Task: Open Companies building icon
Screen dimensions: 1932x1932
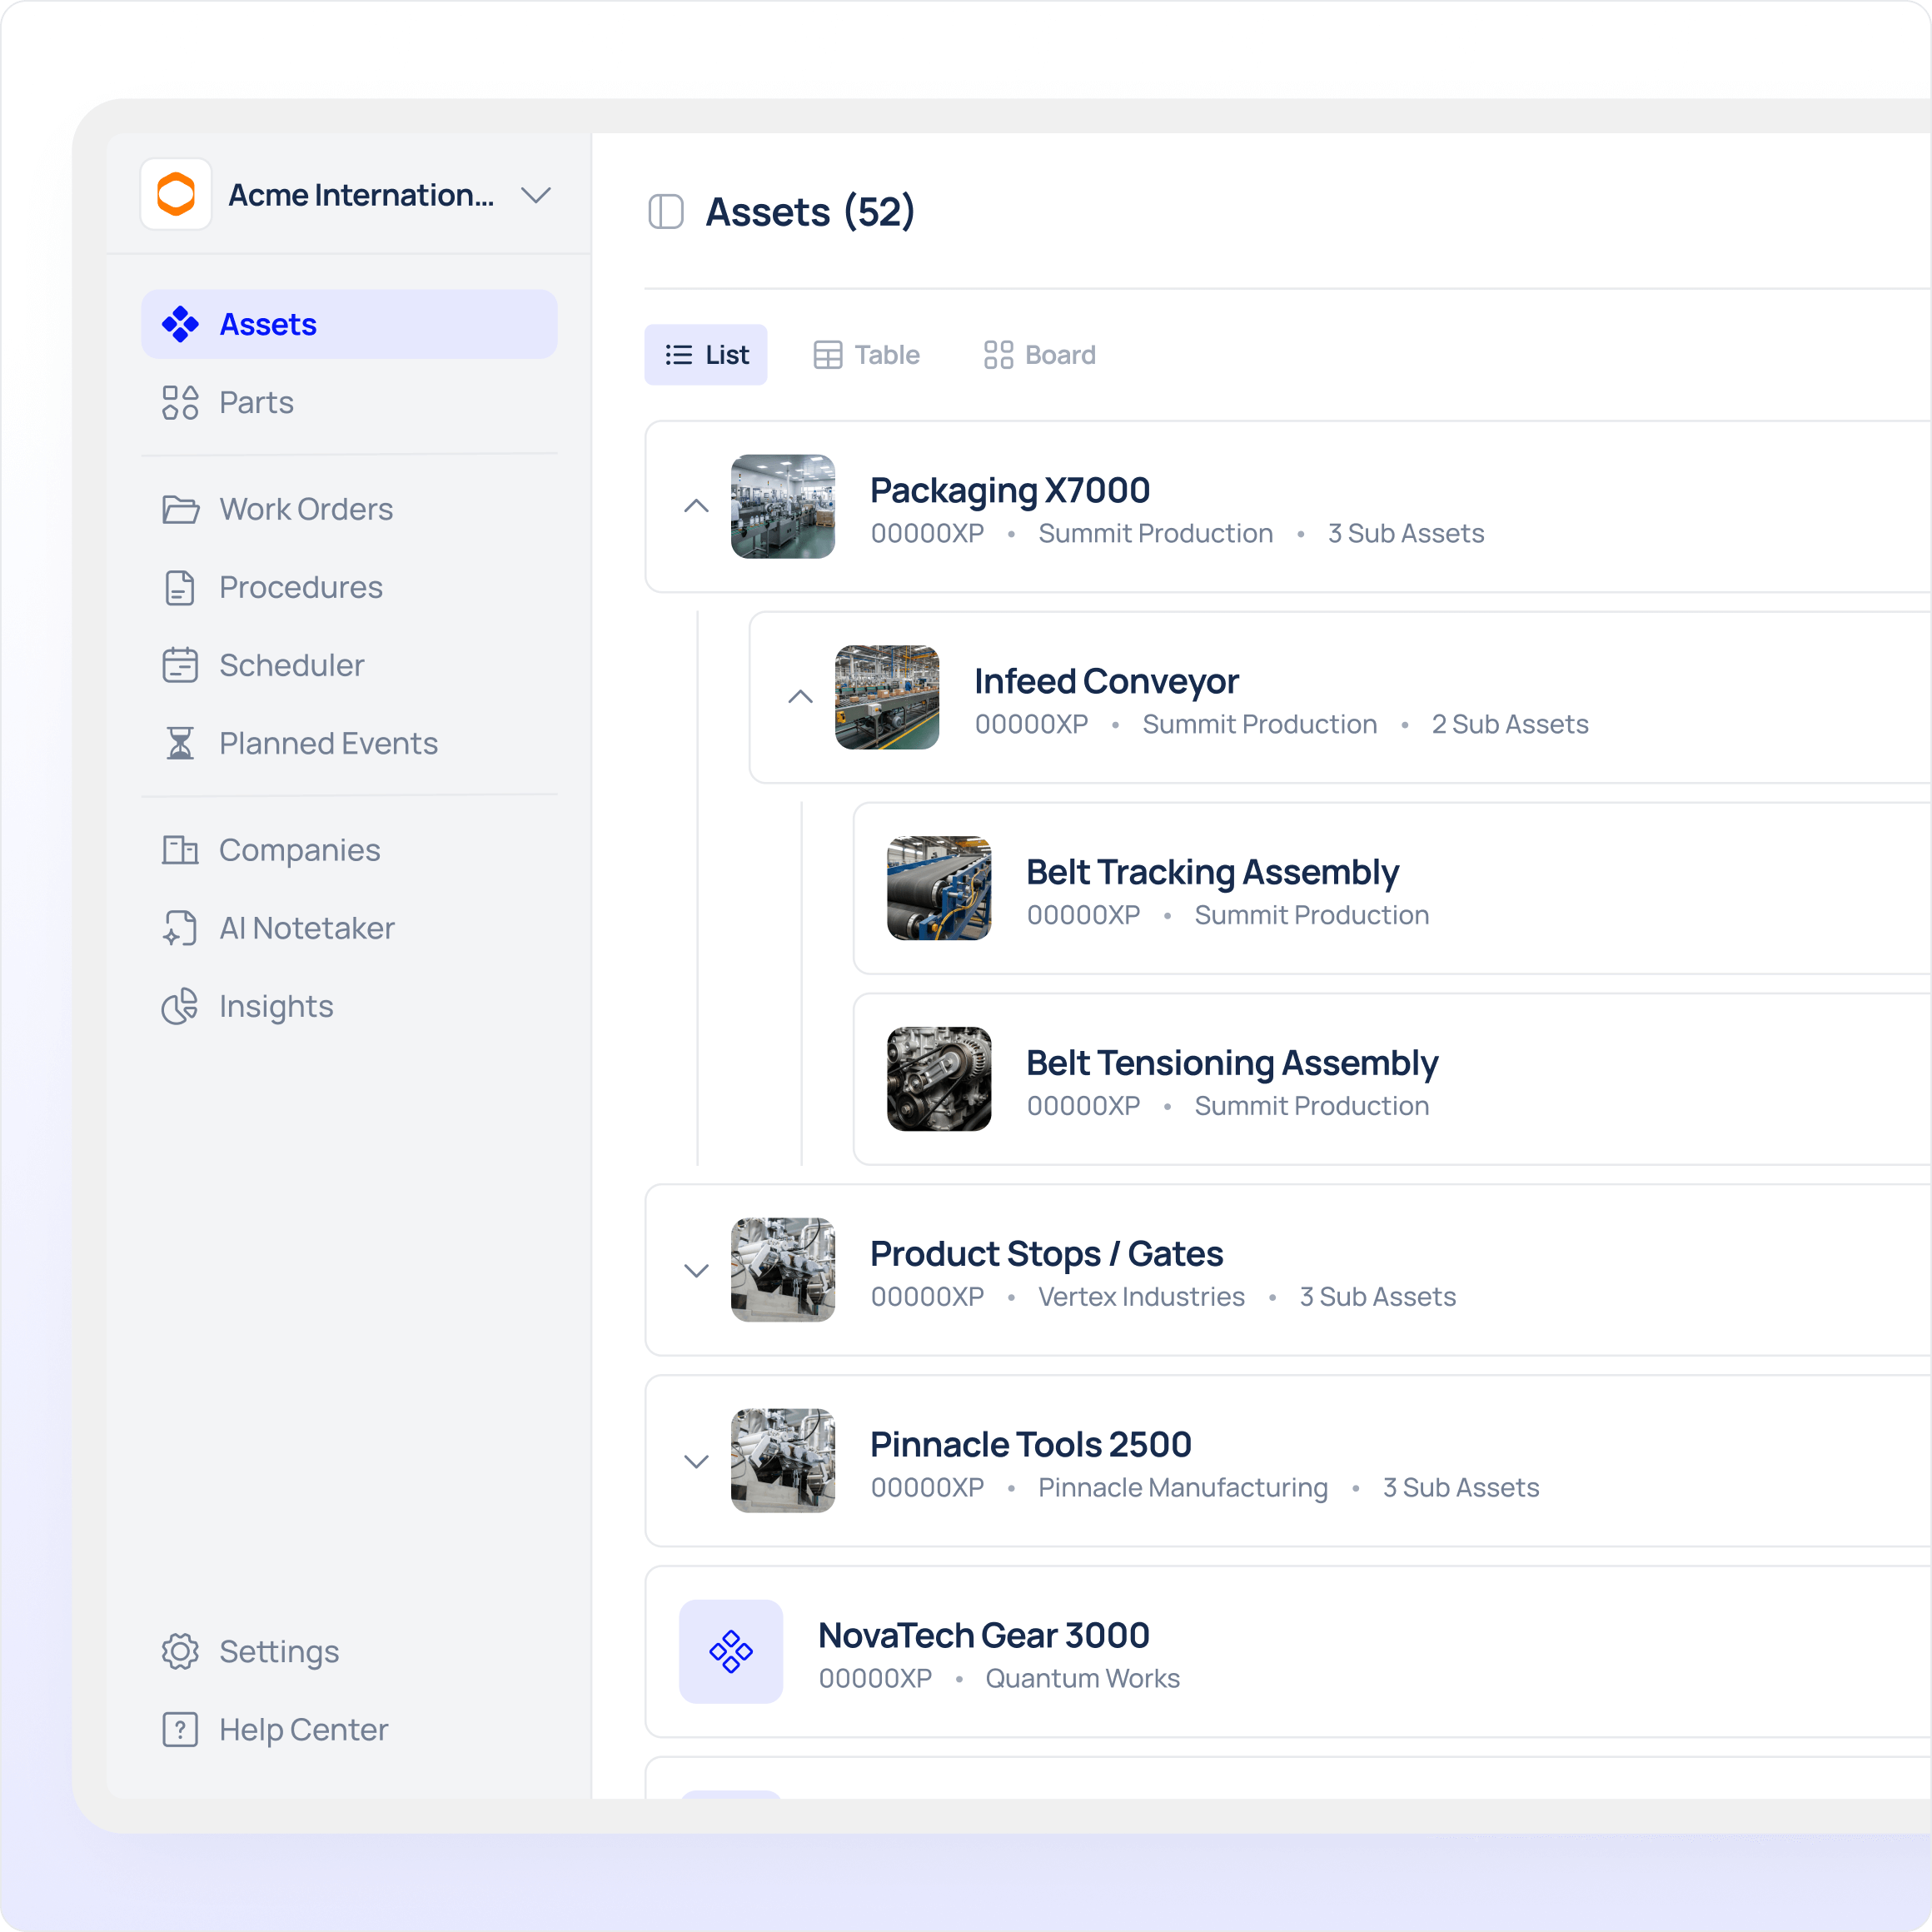Action: pyautogui.click(x=180, y=850)
